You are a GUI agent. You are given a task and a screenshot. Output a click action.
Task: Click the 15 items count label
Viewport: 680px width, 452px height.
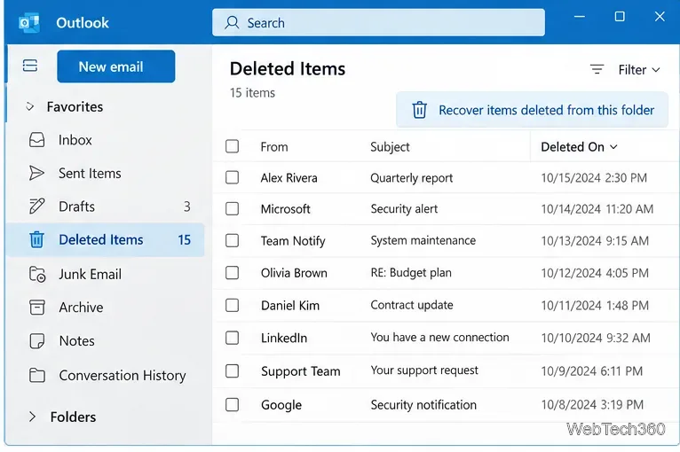pyautogui.click(x=252, y=93)
